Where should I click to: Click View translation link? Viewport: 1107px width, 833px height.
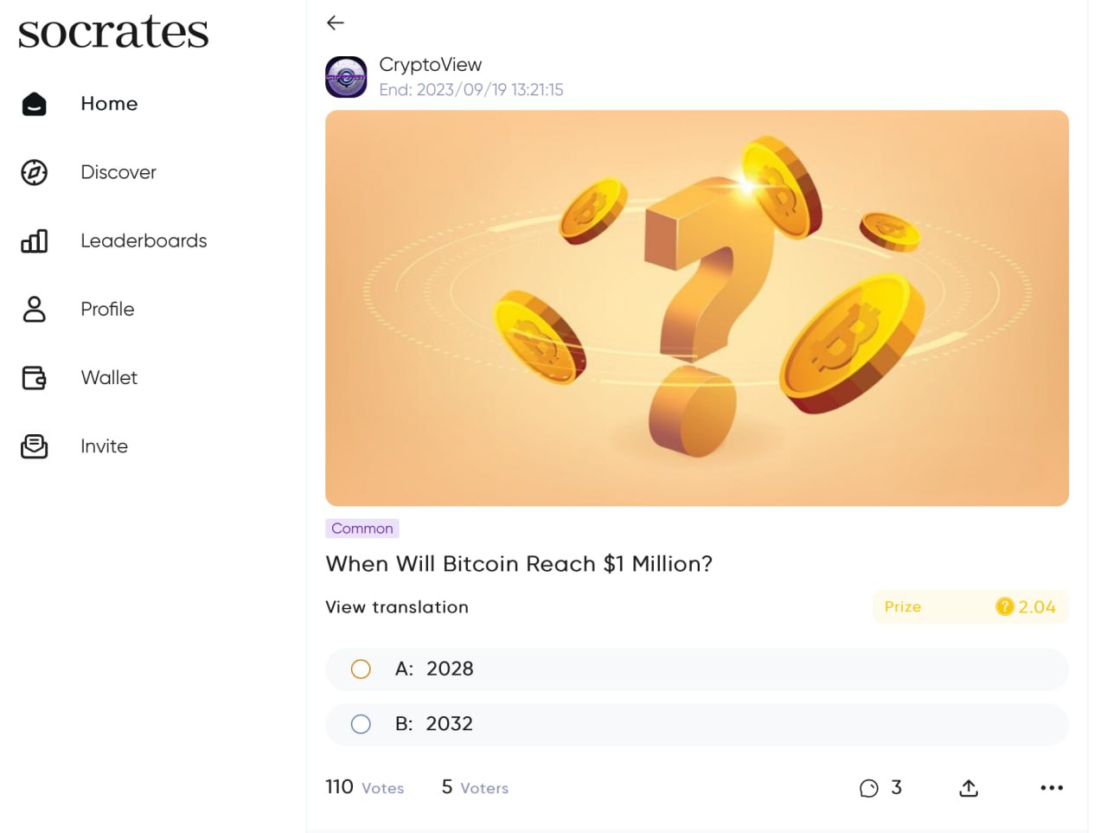coord(397,607)
